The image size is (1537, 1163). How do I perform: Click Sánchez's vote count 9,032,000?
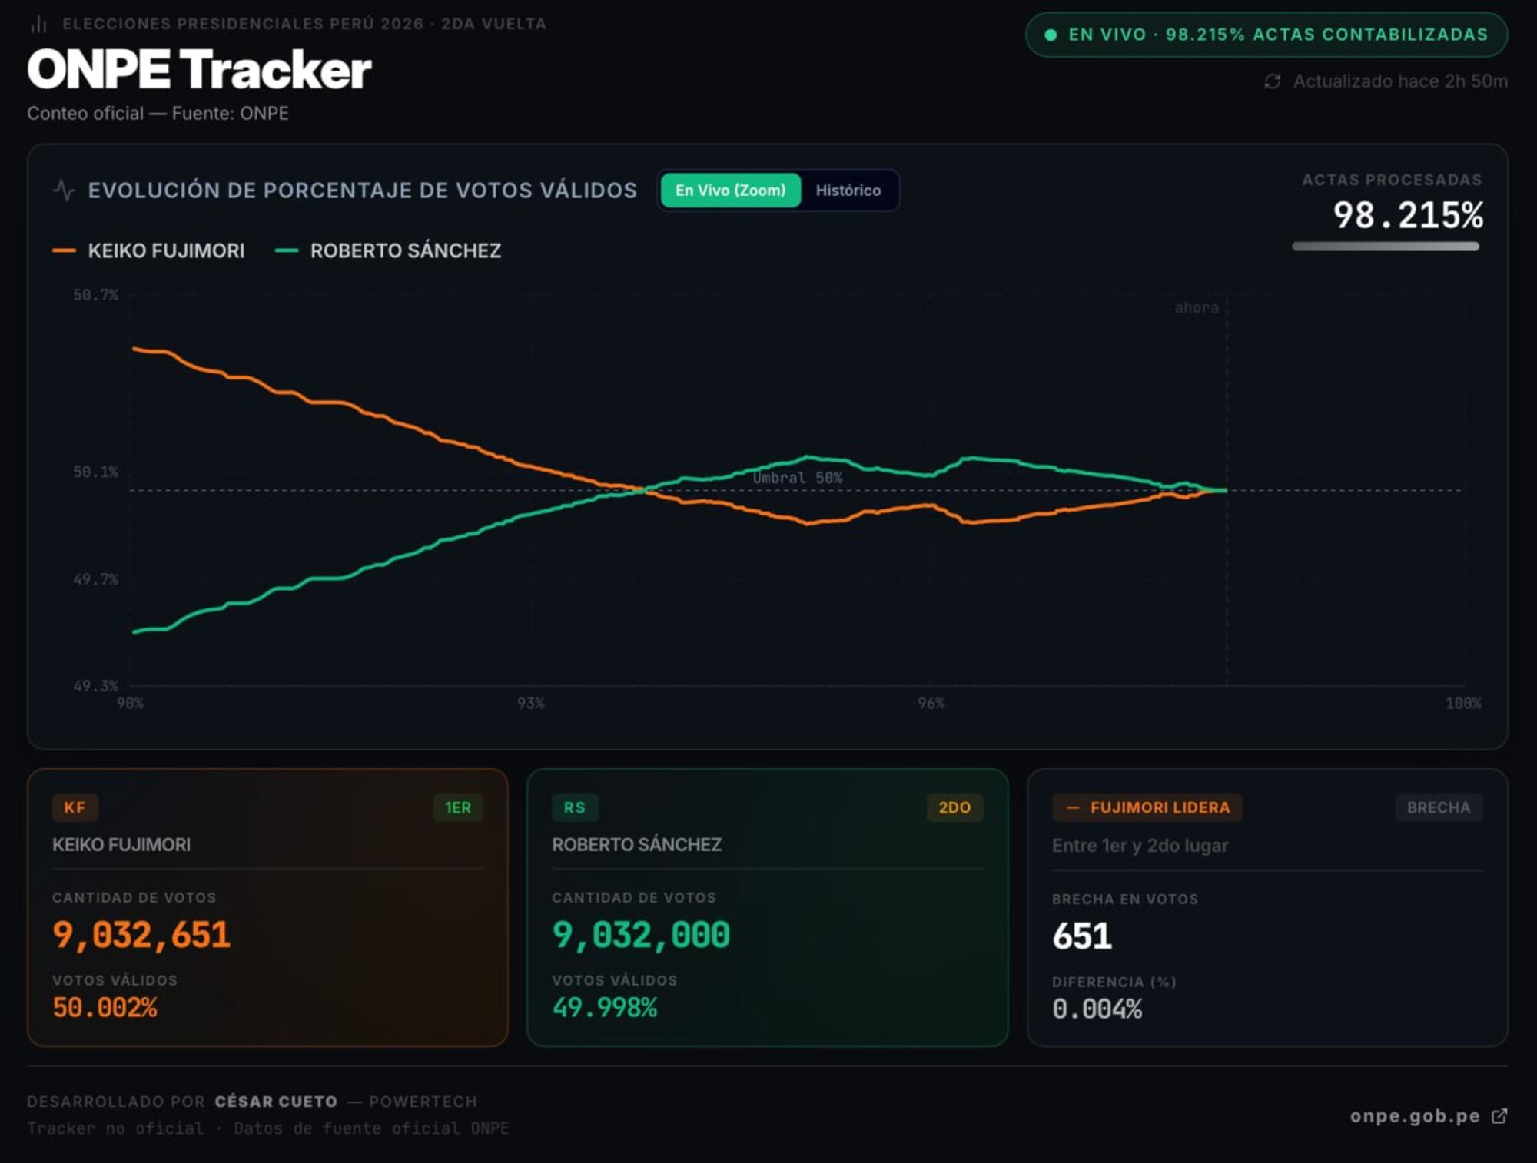pyautogui.click(x=641, y=935)
